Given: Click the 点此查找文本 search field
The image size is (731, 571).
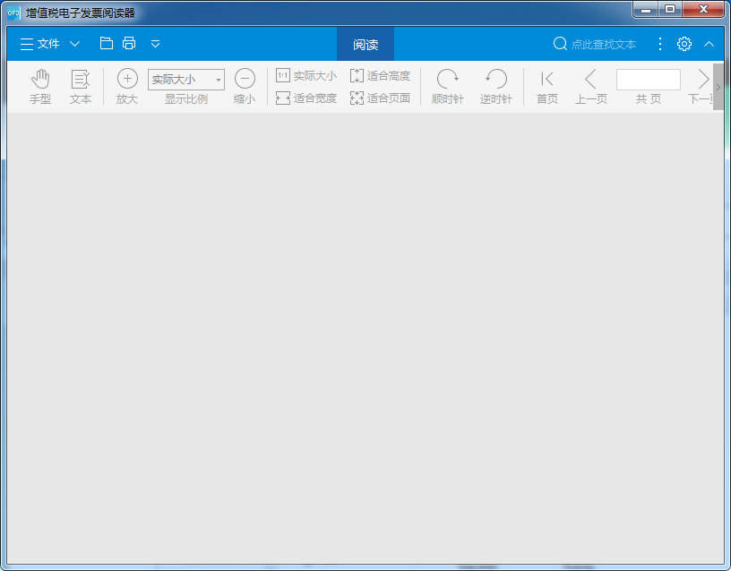Looking at the screenshot, I should [603, 44].
